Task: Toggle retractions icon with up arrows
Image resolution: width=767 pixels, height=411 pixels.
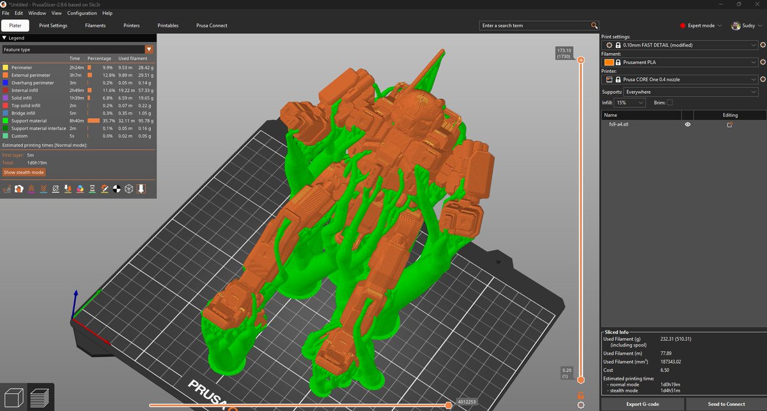Action: coord(31,188)
